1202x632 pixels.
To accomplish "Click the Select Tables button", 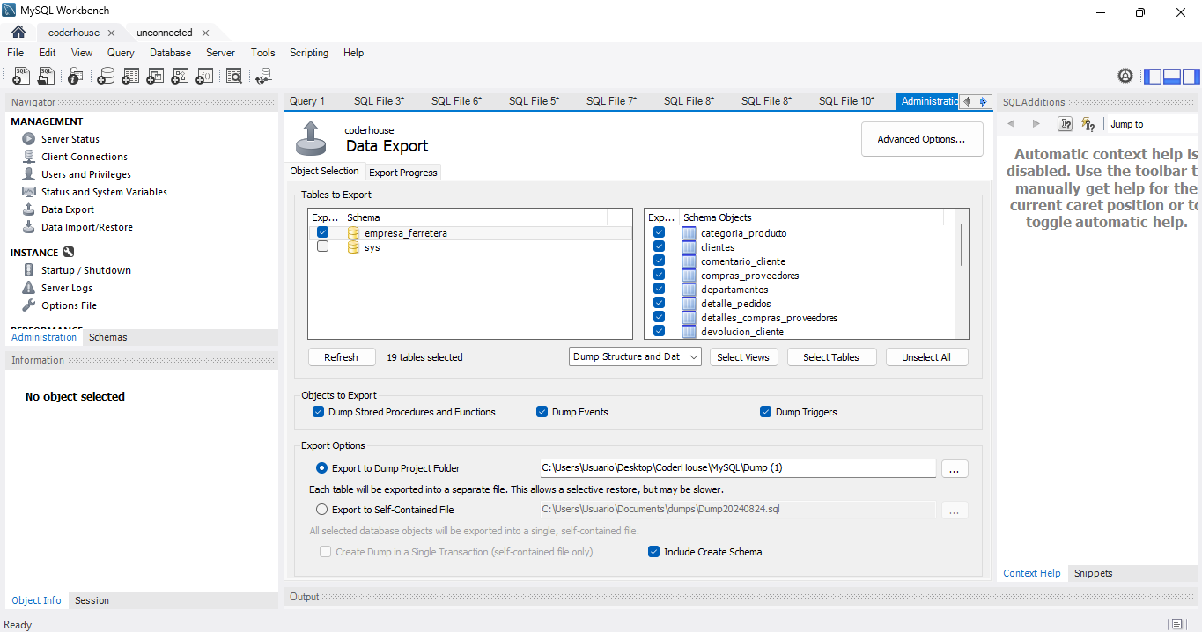I will (831, 357).
